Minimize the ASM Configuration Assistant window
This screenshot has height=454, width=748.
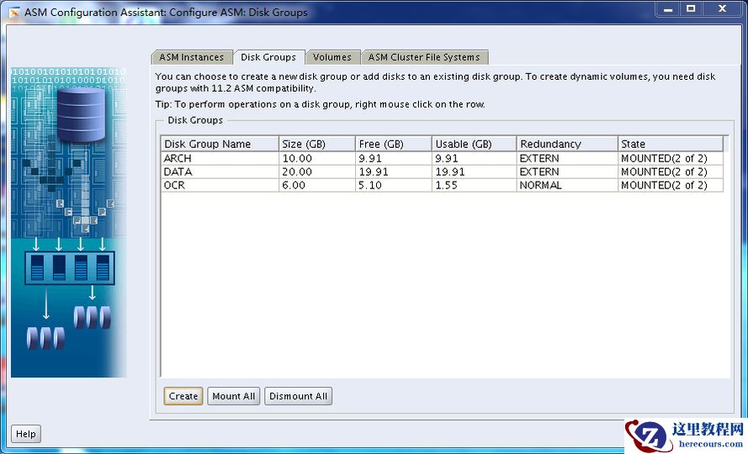pos(668,9)
